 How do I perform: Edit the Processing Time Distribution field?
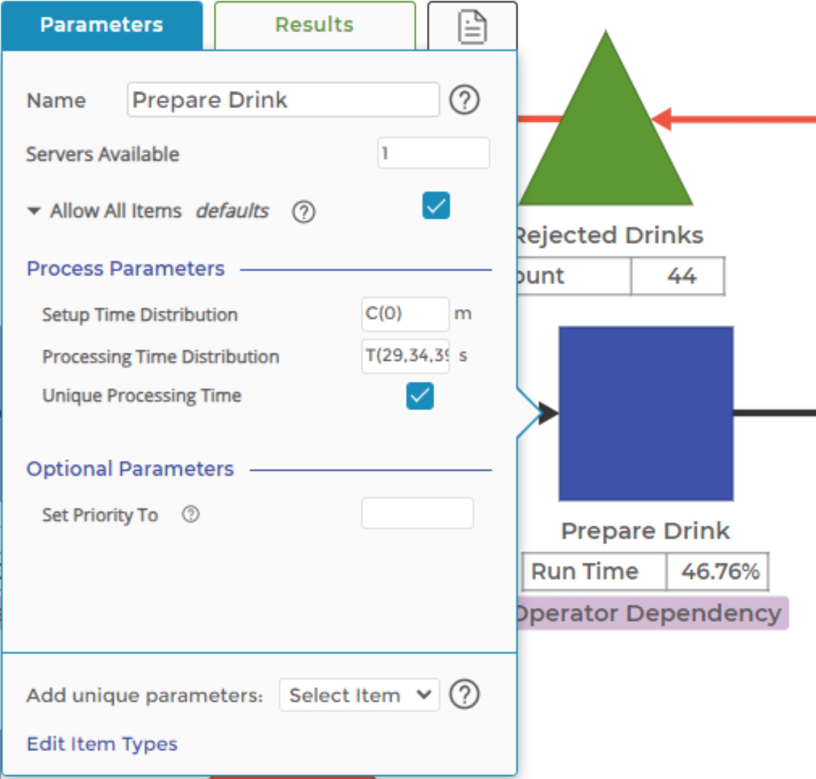pyautogui.click(x=405, y=356)
